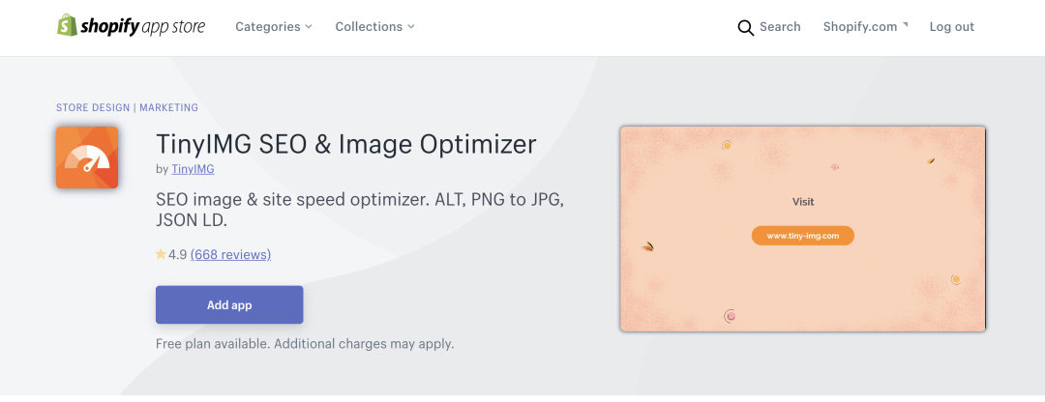Viewport: 1045px width, 402px height.
Task: Open the 668 reviews link
Action: (230, 255)
